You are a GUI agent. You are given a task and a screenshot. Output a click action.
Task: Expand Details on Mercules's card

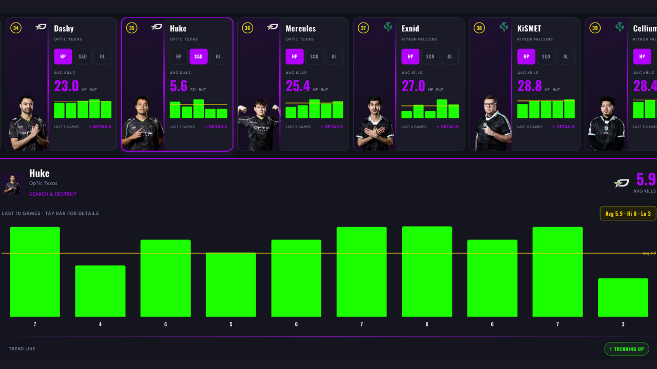click(x=332, y=127)
